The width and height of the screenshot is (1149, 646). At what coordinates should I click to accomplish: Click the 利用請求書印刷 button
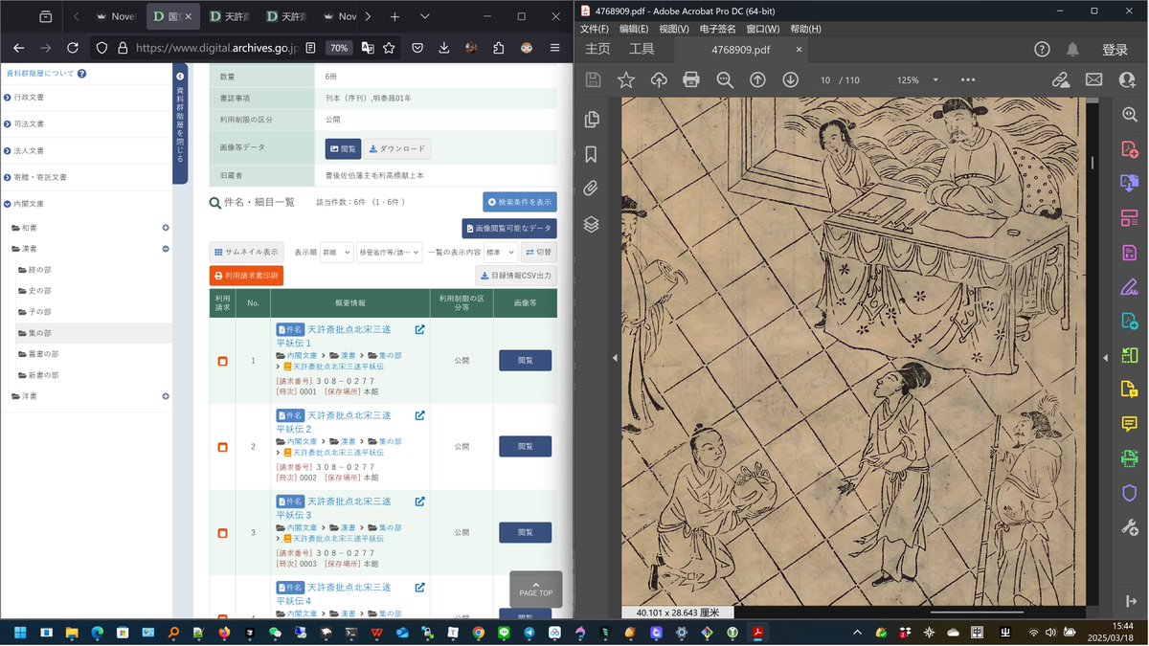click(246, 276)
